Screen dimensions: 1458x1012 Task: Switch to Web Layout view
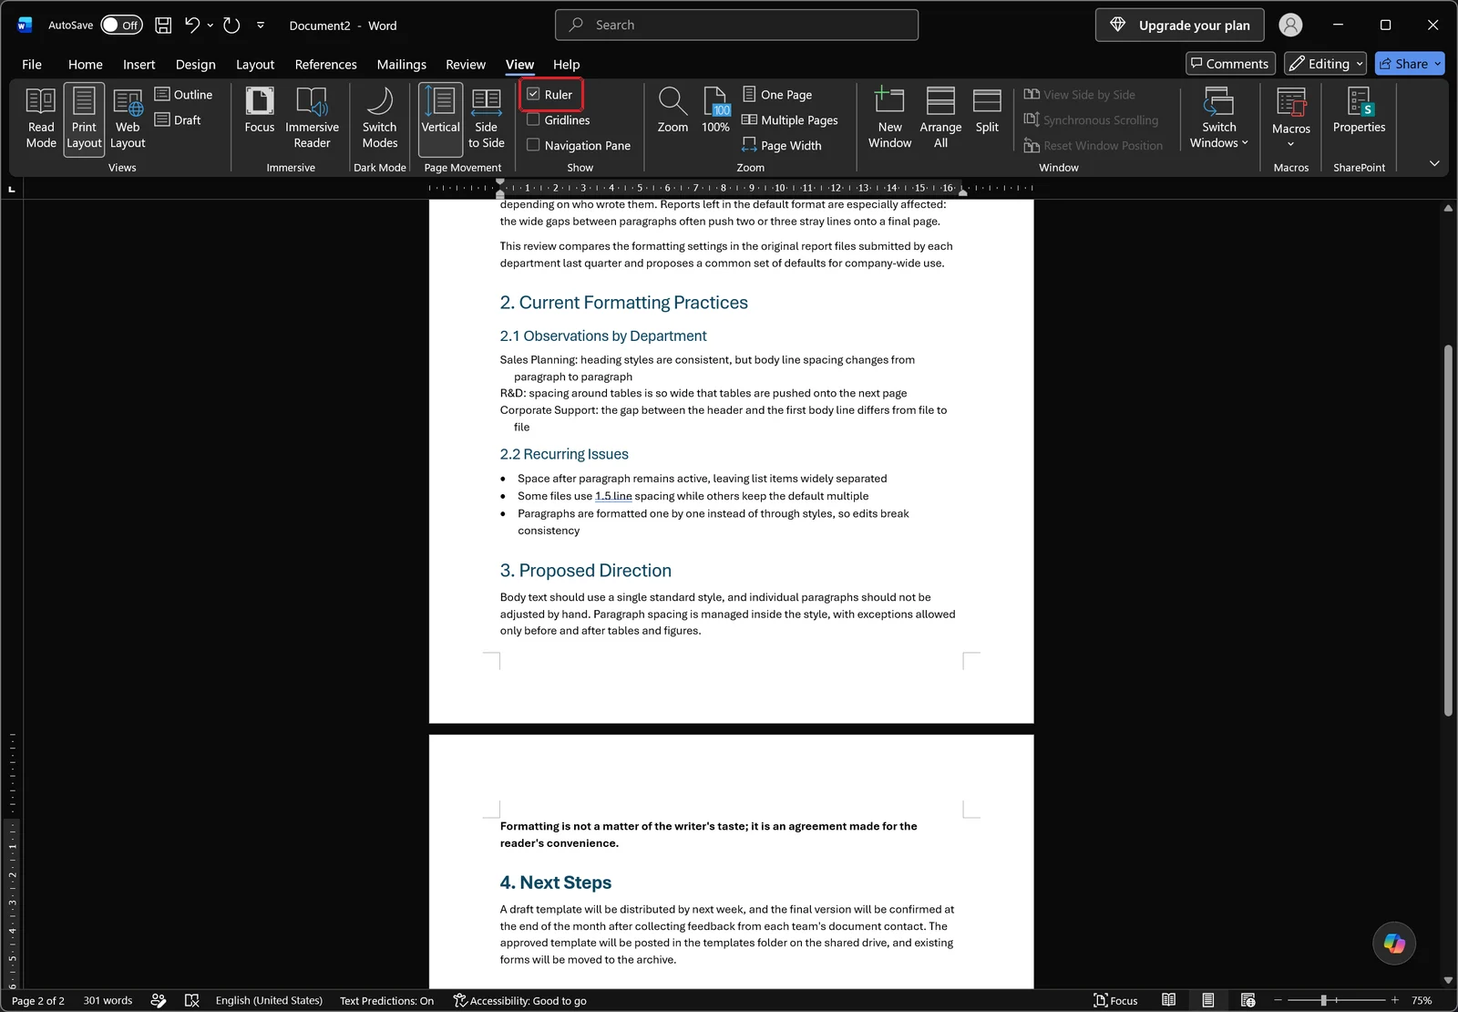point(128,119)
